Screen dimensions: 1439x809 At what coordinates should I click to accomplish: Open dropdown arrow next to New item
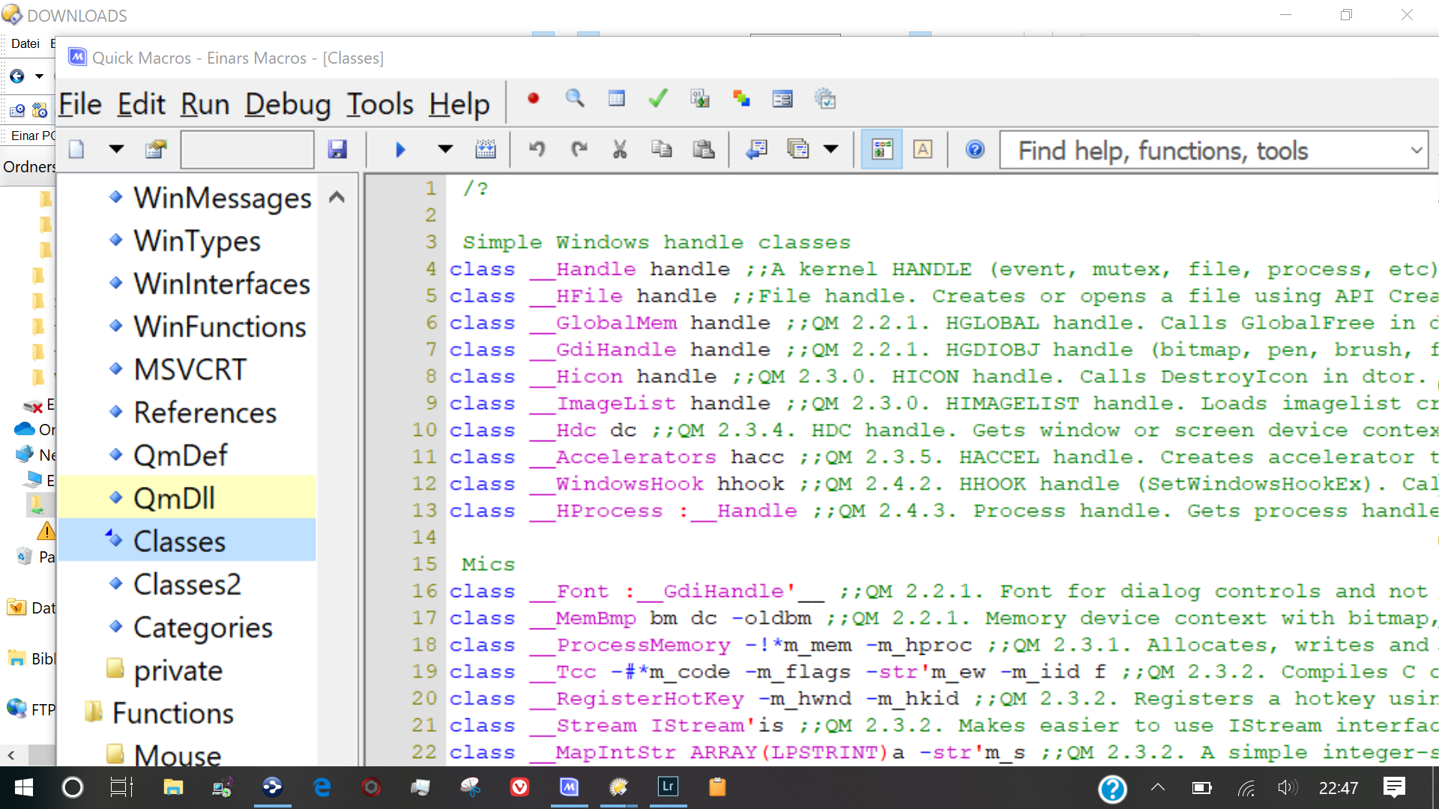click(x=116, y=149)
